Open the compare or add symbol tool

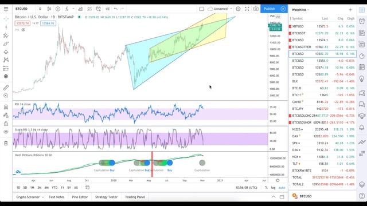(x=58, y=9)
